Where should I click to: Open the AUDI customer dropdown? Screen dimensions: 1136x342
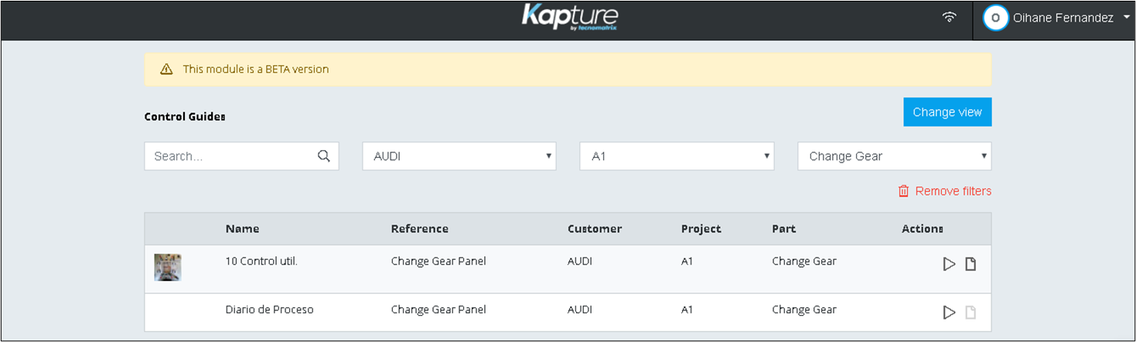click(x=459, y=156)
